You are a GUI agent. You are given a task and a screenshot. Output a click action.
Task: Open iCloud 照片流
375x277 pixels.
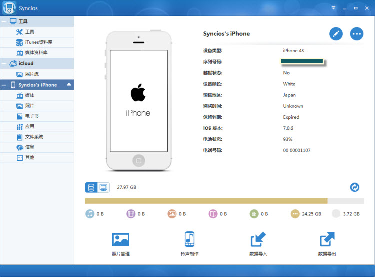37,74
